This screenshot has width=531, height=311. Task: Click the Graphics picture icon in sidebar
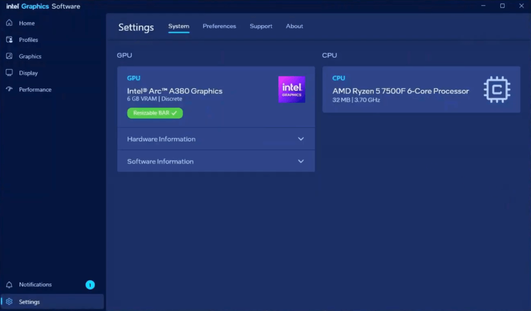(x=9, y=56)
